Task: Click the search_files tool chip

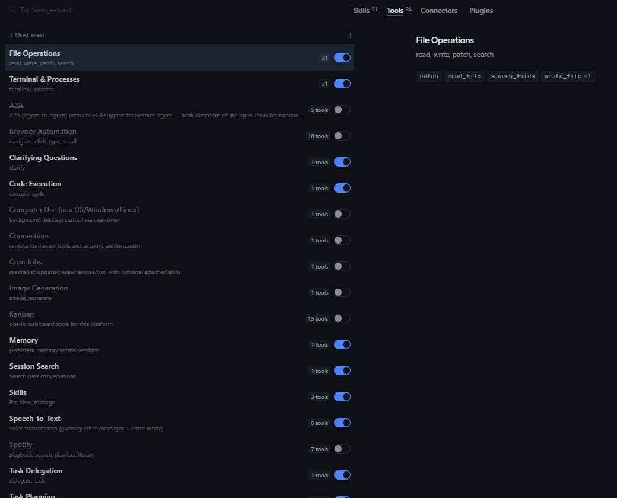Action: point(513,76)
